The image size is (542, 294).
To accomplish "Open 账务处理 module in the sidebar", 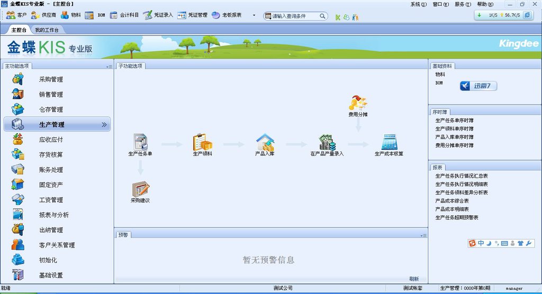I will (51, 170).
